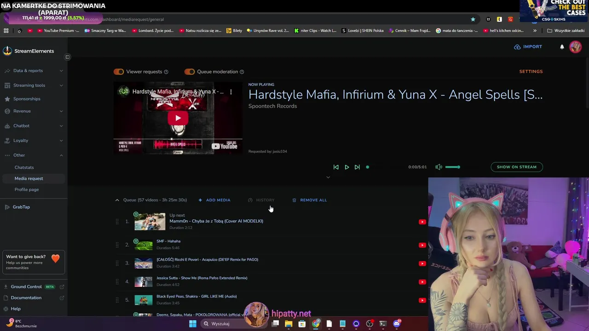Skip to the next track
The height and width of the screenshot is (331, 589).
click(357, 167)
